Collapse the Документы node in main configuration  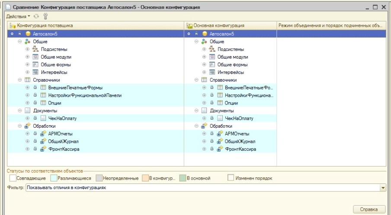(196, 111)
